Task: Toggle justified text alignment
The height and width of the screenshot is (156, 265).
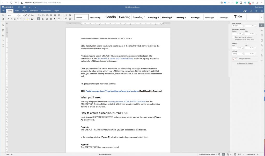Action: [50, 19]
